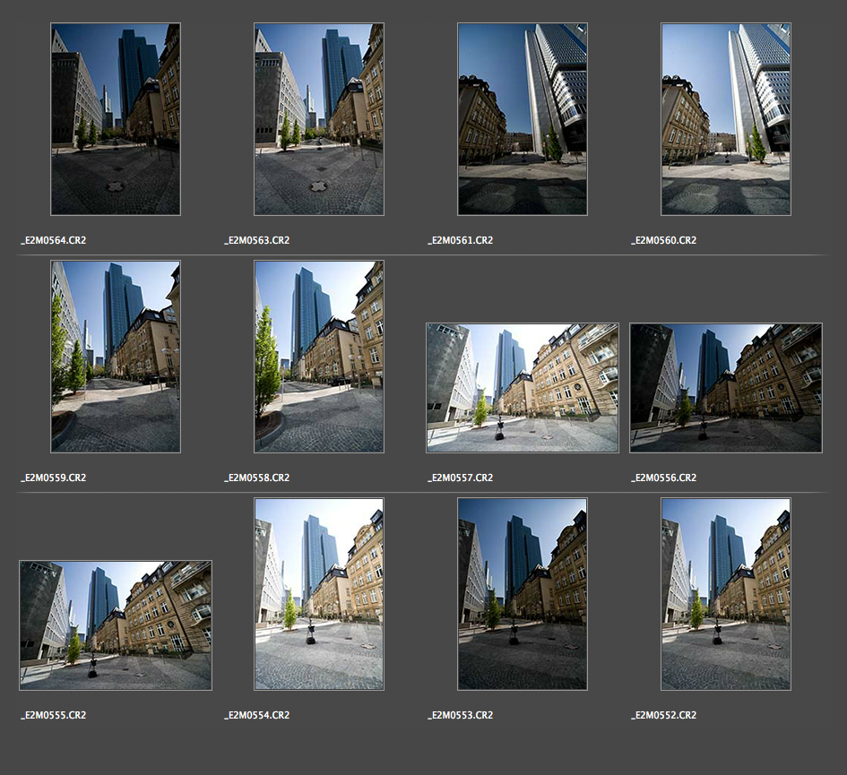Image resolution: width=847 pixels, height=775 pixels.
Task: Click the _E2M0563.CR2 image thumbnail
Action: coord(319,119)
